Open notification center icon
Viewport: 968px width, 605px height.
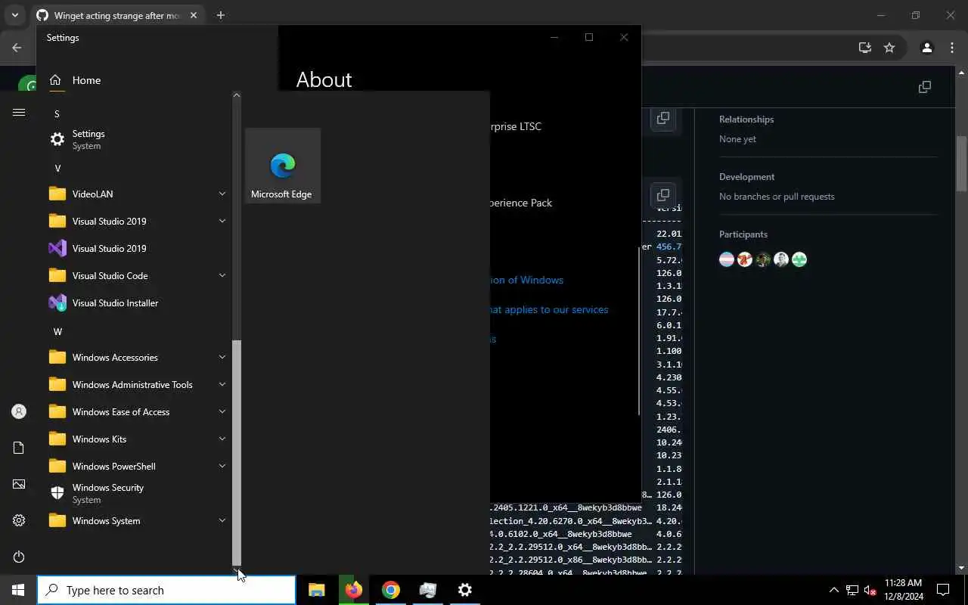943,590
